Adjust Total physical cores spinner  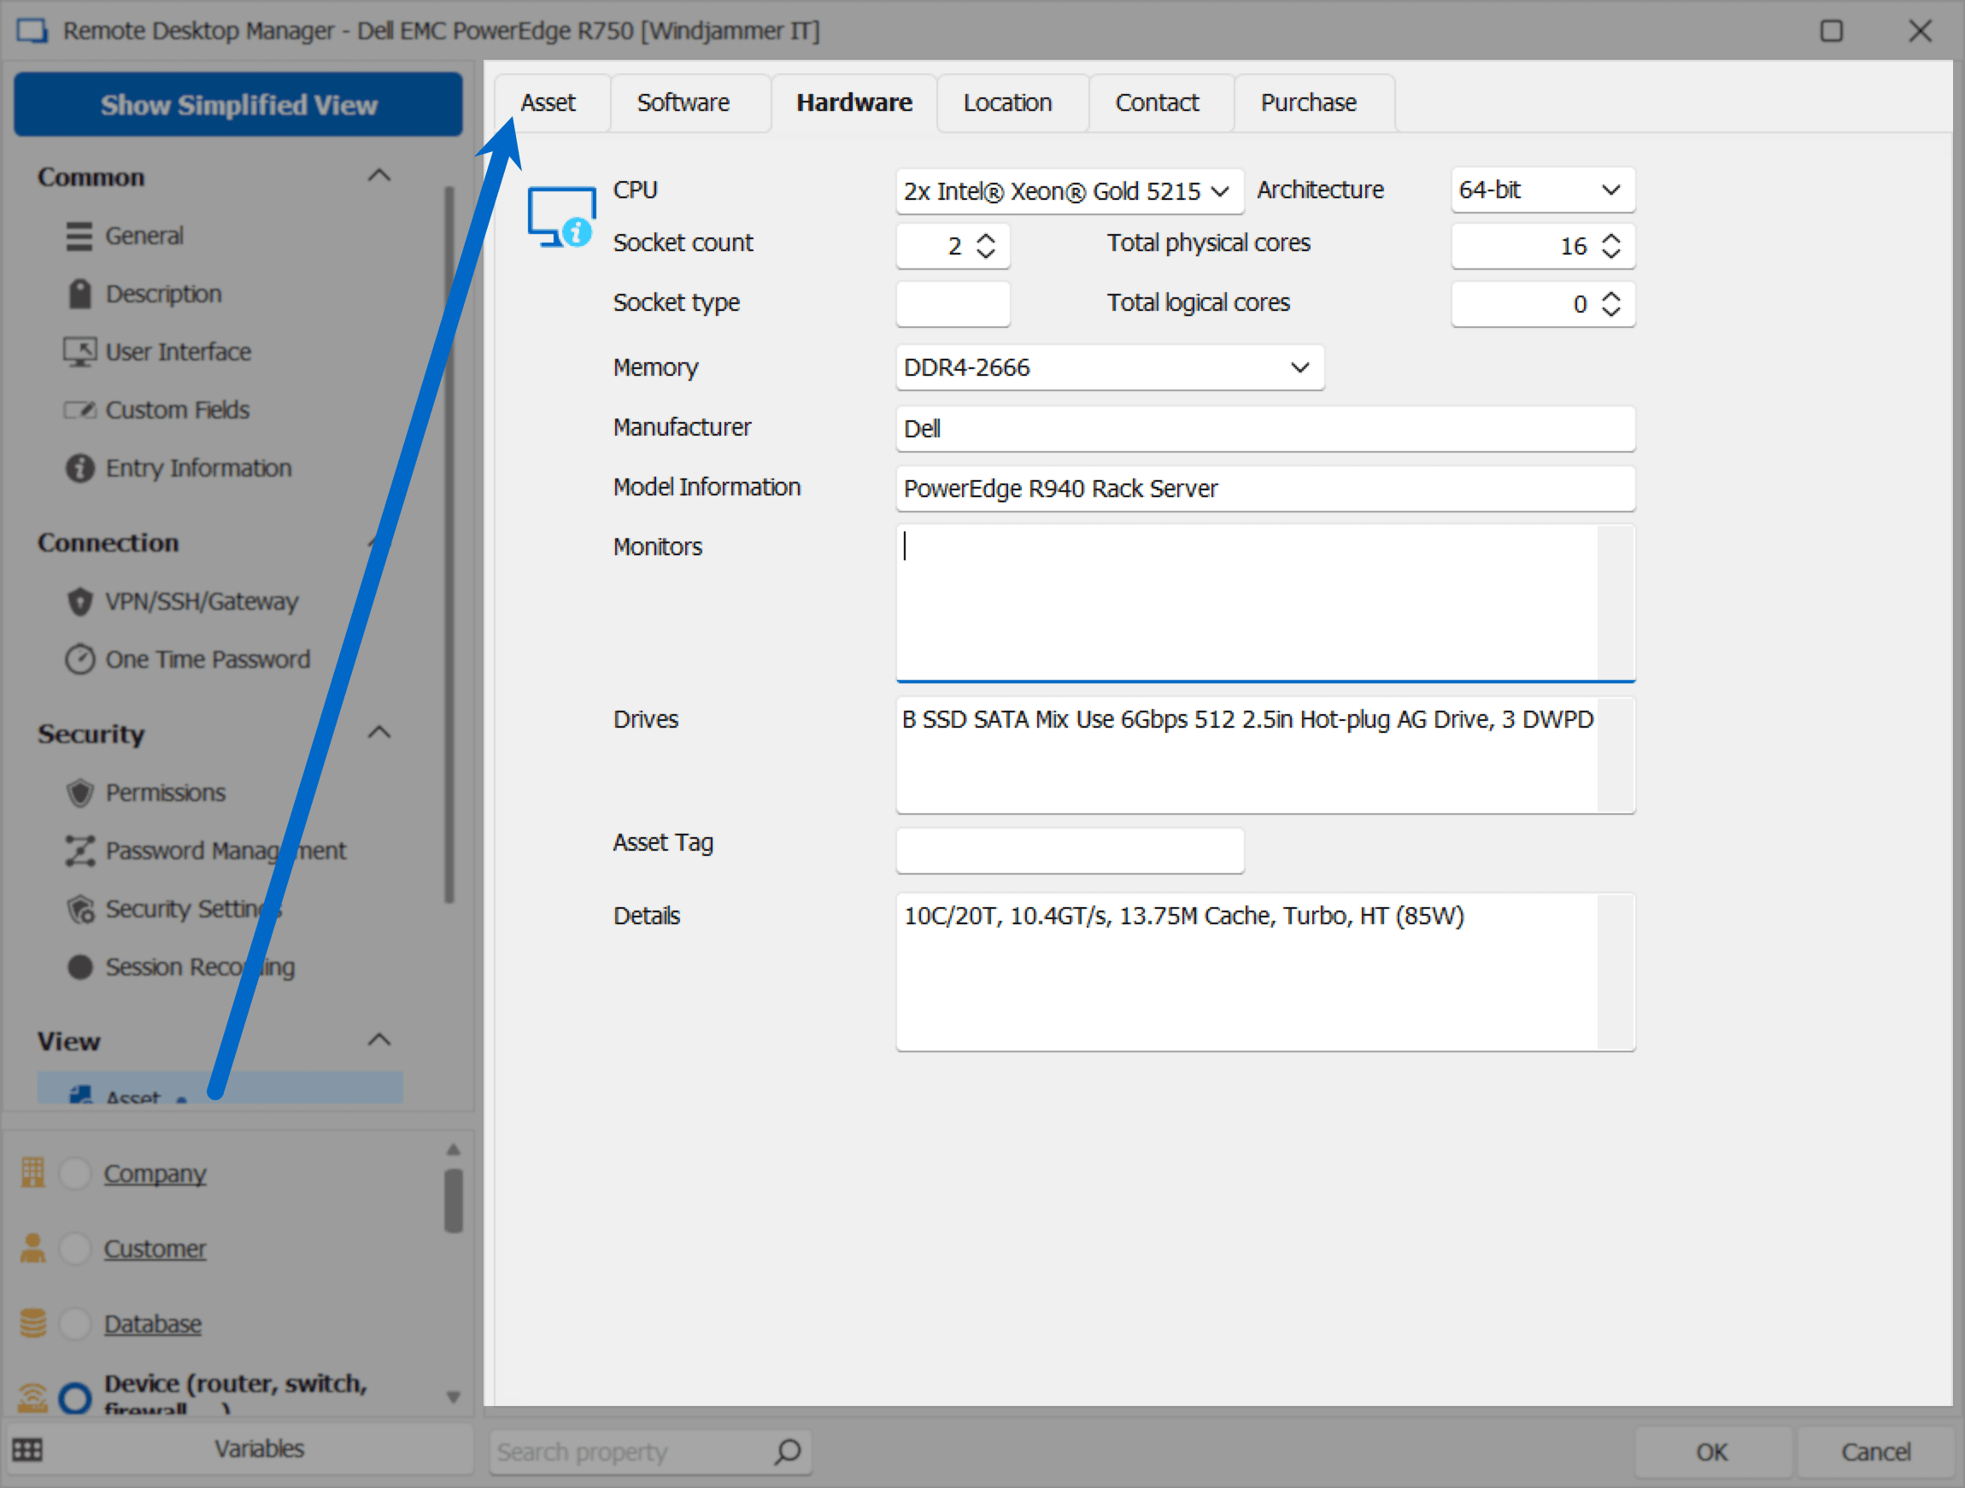point(1611,246)
